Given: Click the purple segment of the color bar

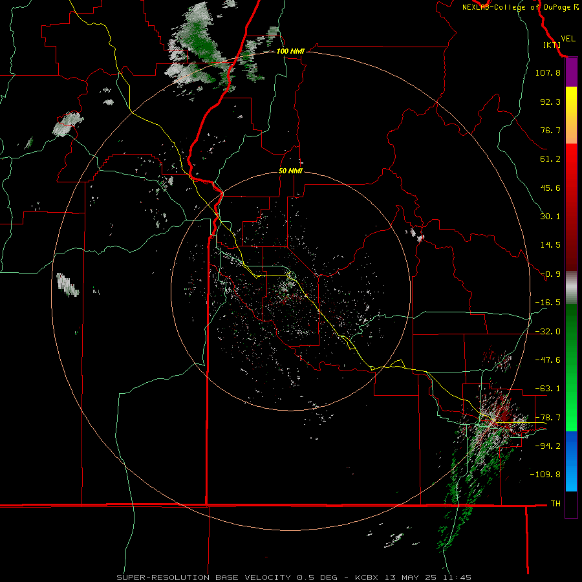Looking at the screenshot, I should [571, 72].
